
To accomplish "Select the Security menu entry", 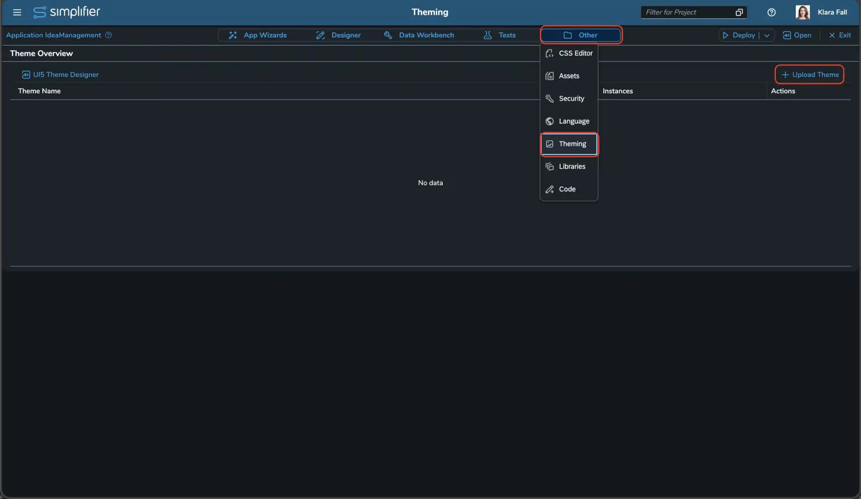I will [x=569, y=99].
